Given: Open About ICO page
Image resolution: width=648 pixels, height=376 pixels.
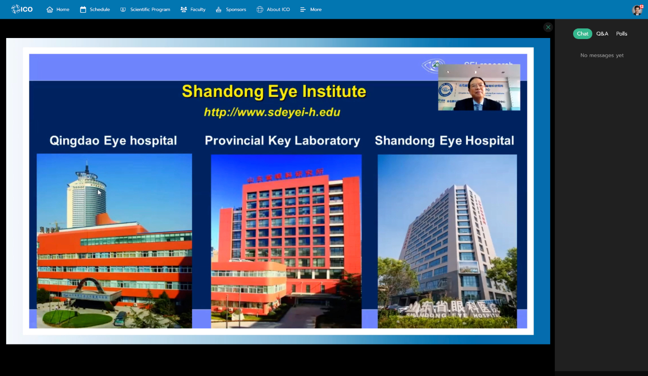Looking at the screenshot, I should (273, 10).
